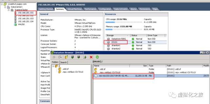Image resolution: width=210 pixels, height=104 pixels.
Task: Click the host icon for 192.168.201.103
Action: [15, 19]
